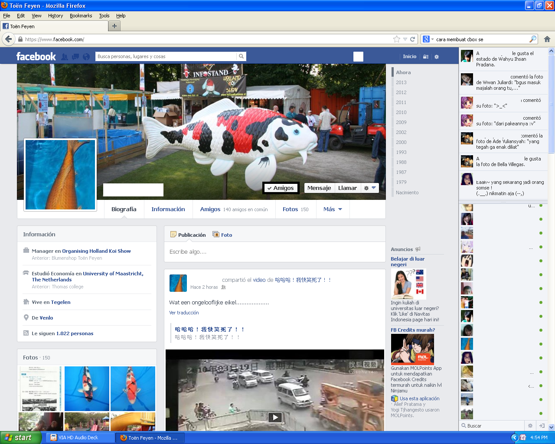Open notifications globe icon
Viewport: 555px width, 444px height.
click(86, 57)
